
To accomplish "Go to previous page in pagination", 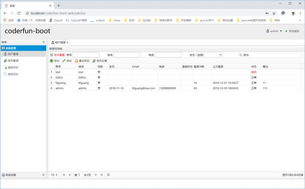I will [70, 175].
